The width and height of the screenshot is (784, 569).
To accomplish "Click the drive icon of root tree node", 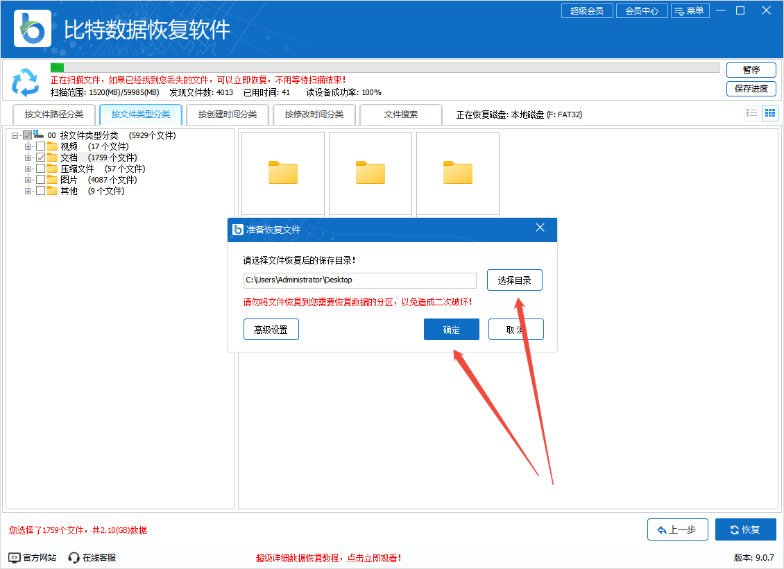I will click(38, 134).
